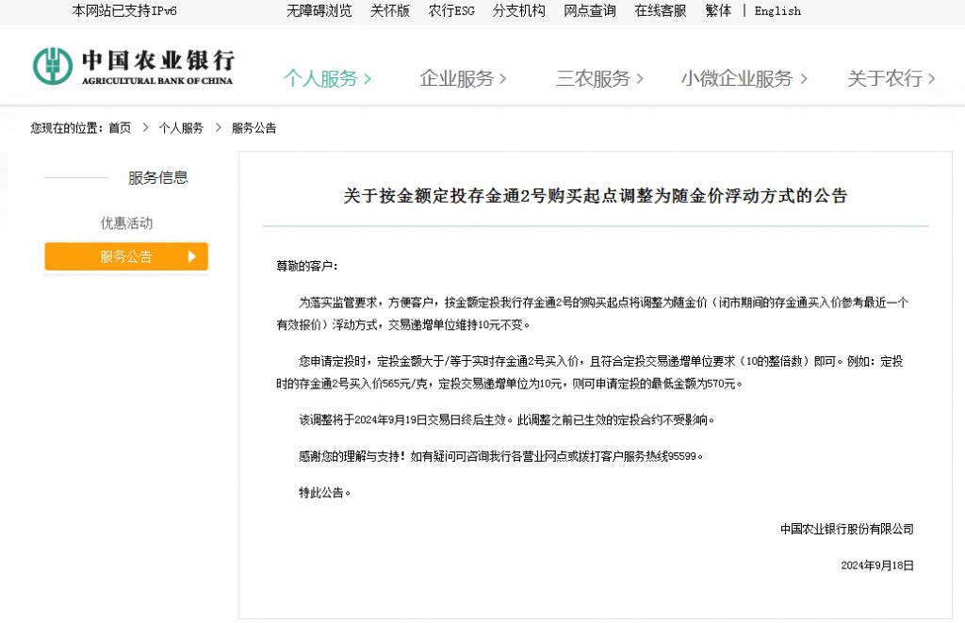Click 服务公告 in the breadcrumb trail
Screen dimensions: 965x623
(254, 128)
